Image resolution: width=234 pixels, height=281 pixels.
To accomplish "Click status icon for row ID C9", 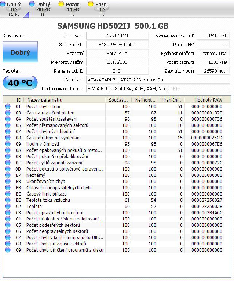I will [x=8, y=250].
